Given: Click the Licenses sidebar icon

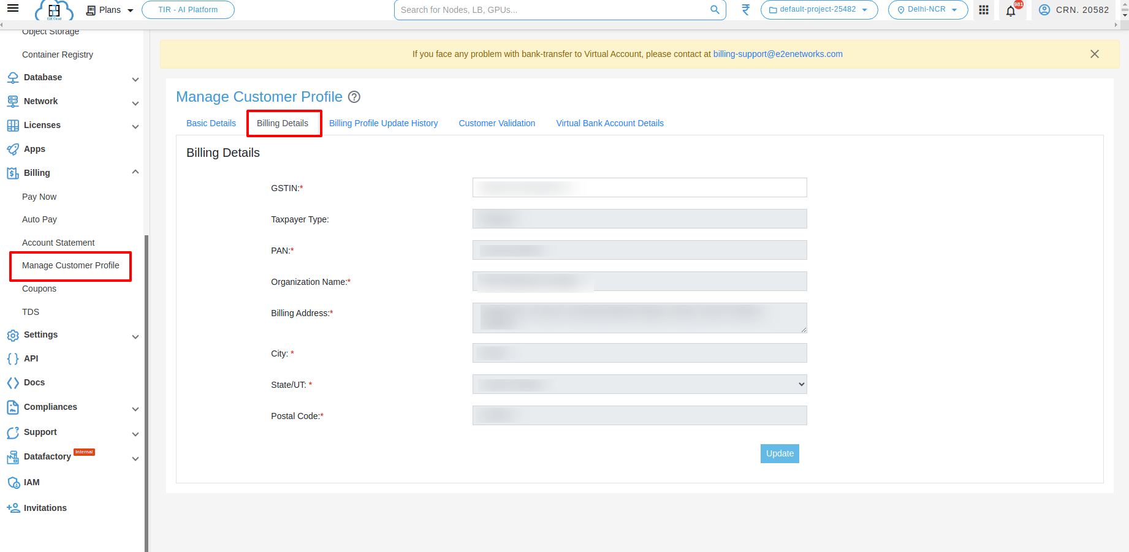Looking at the screenshot, I should click(x=13, y=126).
